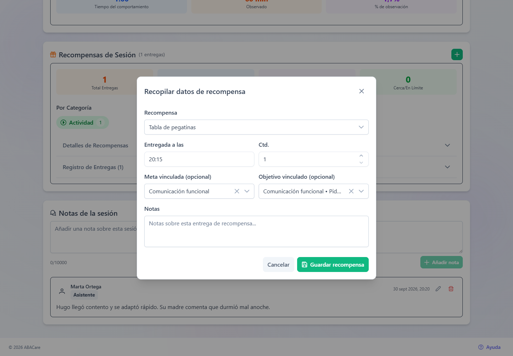This screenshot has width=513, height=356.
Task: Clear the Objetivo vinculado selection
Action: pos(351,191)
